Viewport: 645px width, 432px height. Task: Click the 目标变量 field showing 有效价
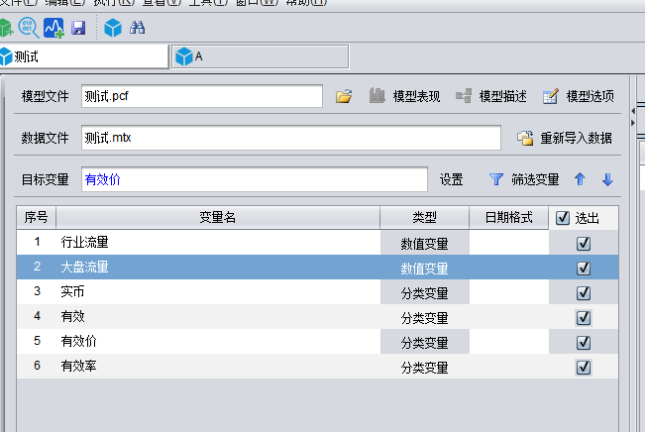coord(255,179)
